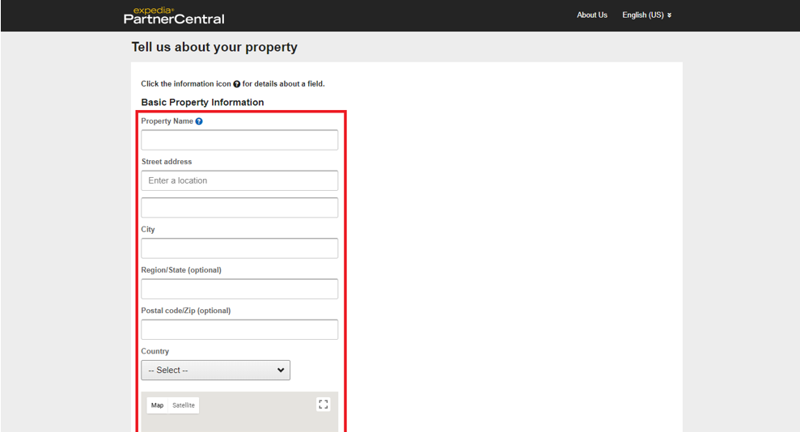Click the 'Country' label

click(x=155, y=351)
